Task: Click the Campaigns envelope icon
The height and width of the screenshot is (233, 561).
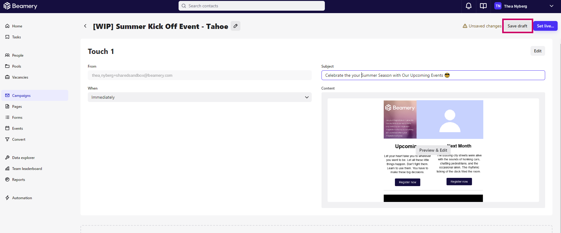Action: 7,95
